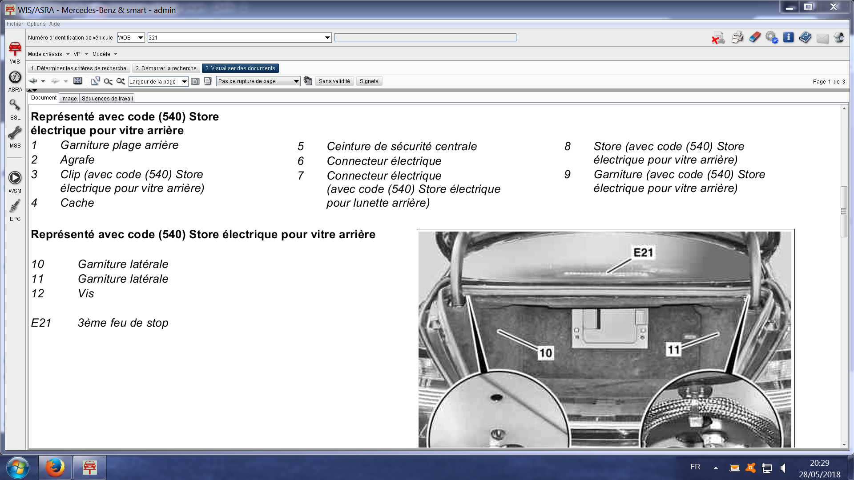Open back navigation history arrow
This screenshot has height=480, width=854.
[x=43, y=81]
